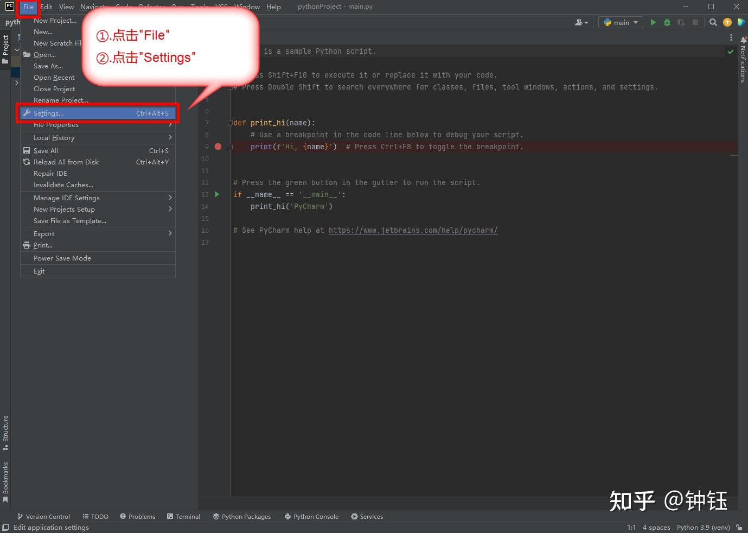
Task: Select Reload All from Disk
Action: (98, 162)
